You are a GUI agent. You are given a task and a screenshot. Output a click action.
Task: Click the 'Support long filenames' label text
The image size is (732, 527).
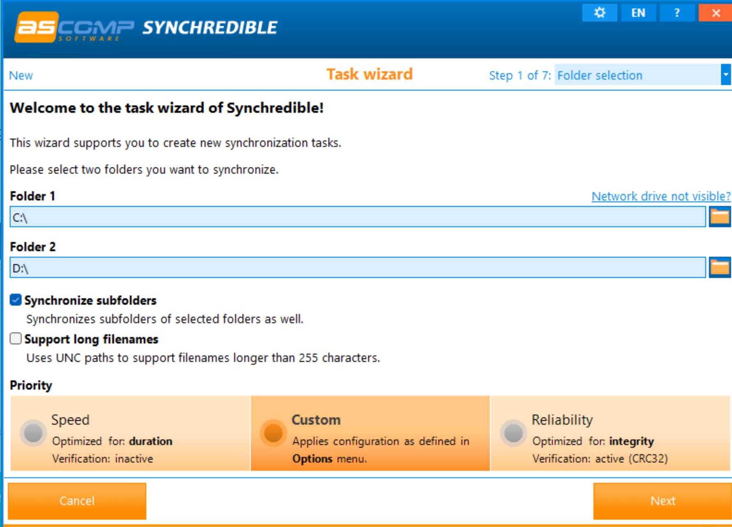tap(91, 339)
